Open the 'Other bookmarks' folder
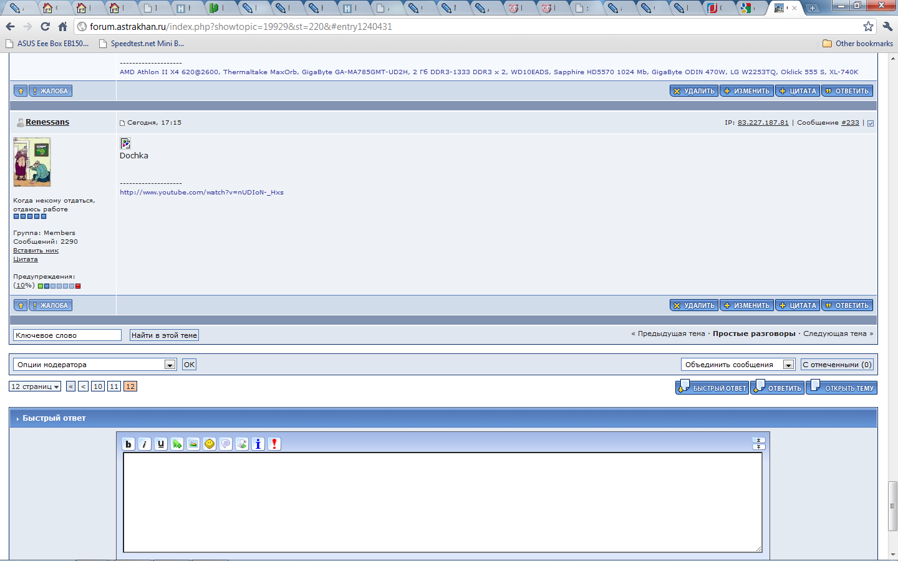This screenshot has width=898, height=561. point(857,44)
